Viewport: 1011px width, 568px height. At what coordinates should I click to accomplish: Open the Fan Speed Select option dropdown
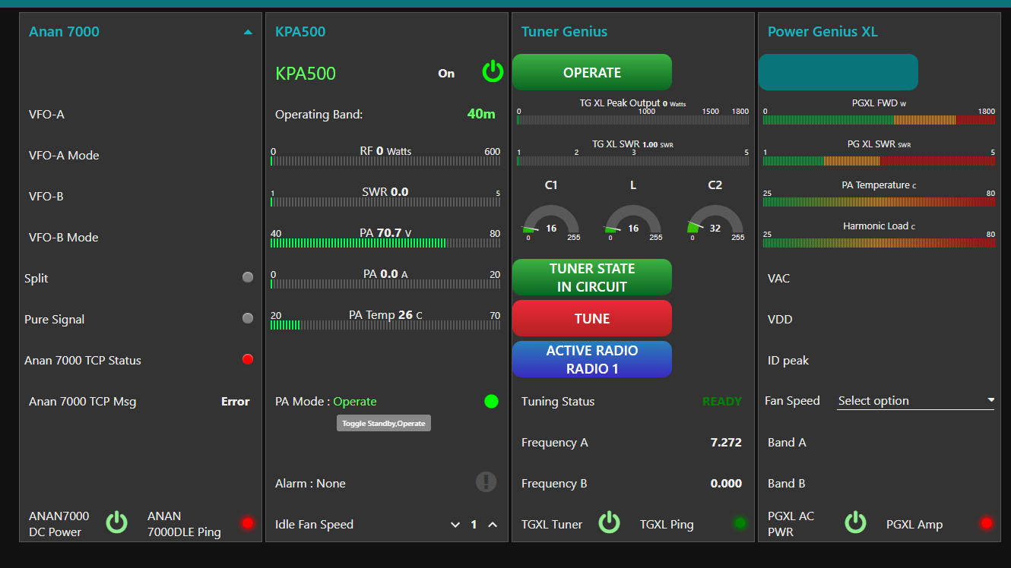[x=915, y=401]
